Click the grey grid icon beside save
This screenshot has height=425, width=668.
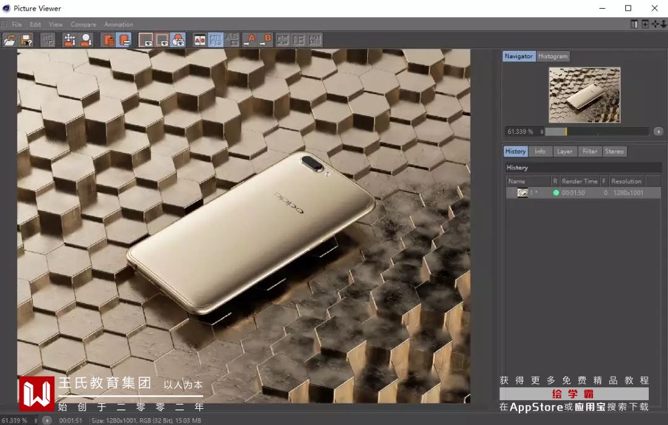point(48,40)
